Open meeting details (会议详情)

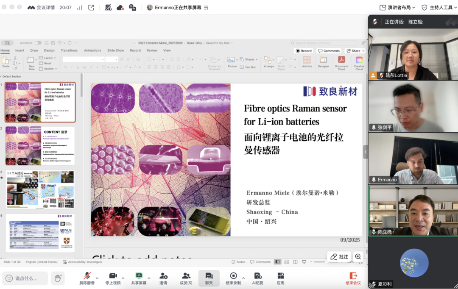click(x=42, y=8)
